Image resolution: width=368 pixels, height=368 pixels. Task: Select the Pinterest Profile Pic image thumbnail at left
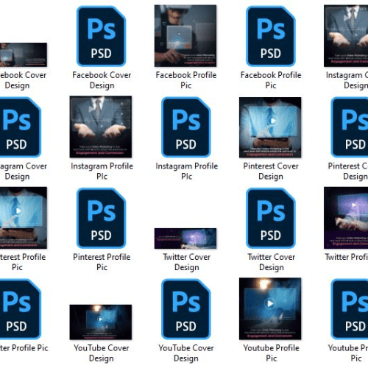click(24, 218)
